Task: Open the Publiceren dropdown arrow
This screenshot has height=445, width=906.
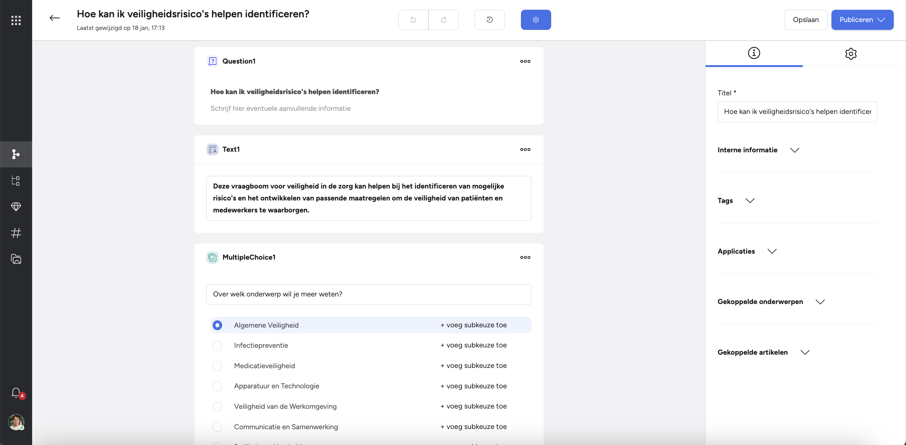Action: pyautogui.click(x=883, y=20)
